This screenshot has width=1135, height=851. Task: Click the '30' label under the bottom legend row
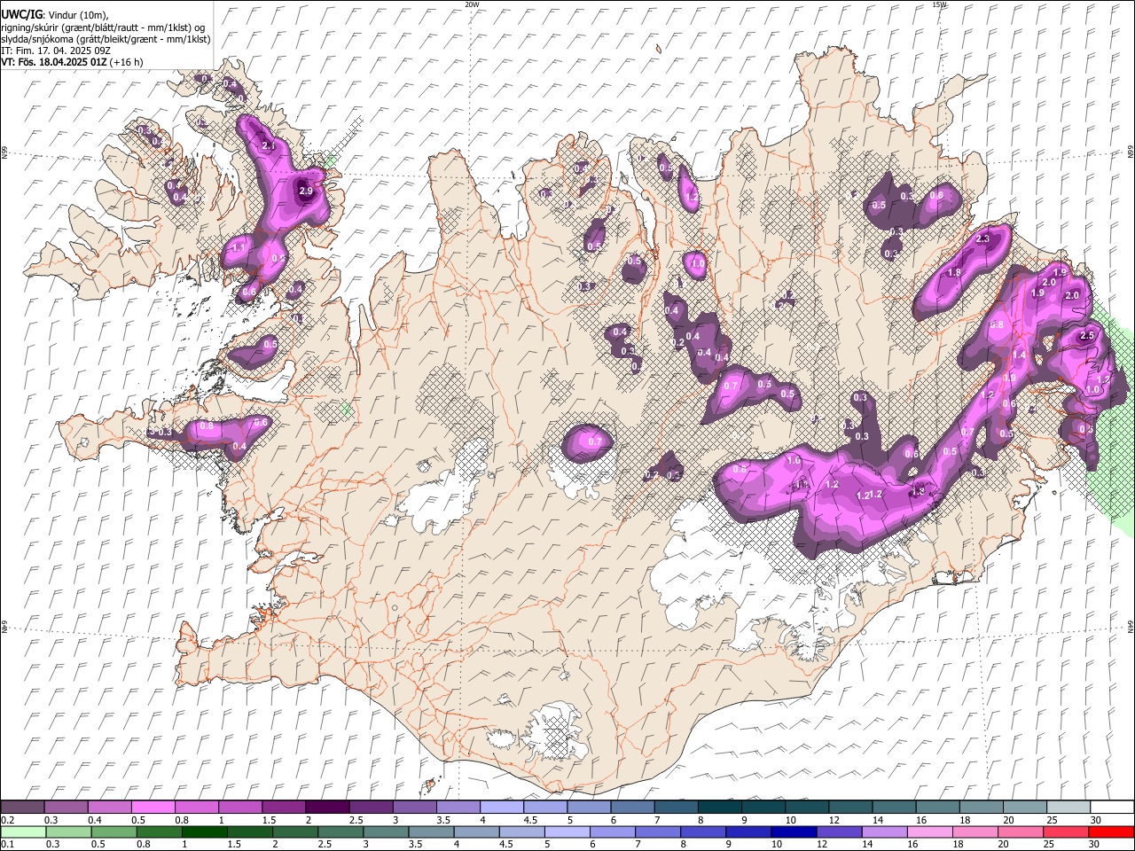pos(1095,845)
